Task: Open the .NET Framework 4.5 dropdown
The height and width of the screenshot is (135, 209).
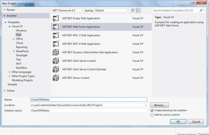Action: pos(68,10)
